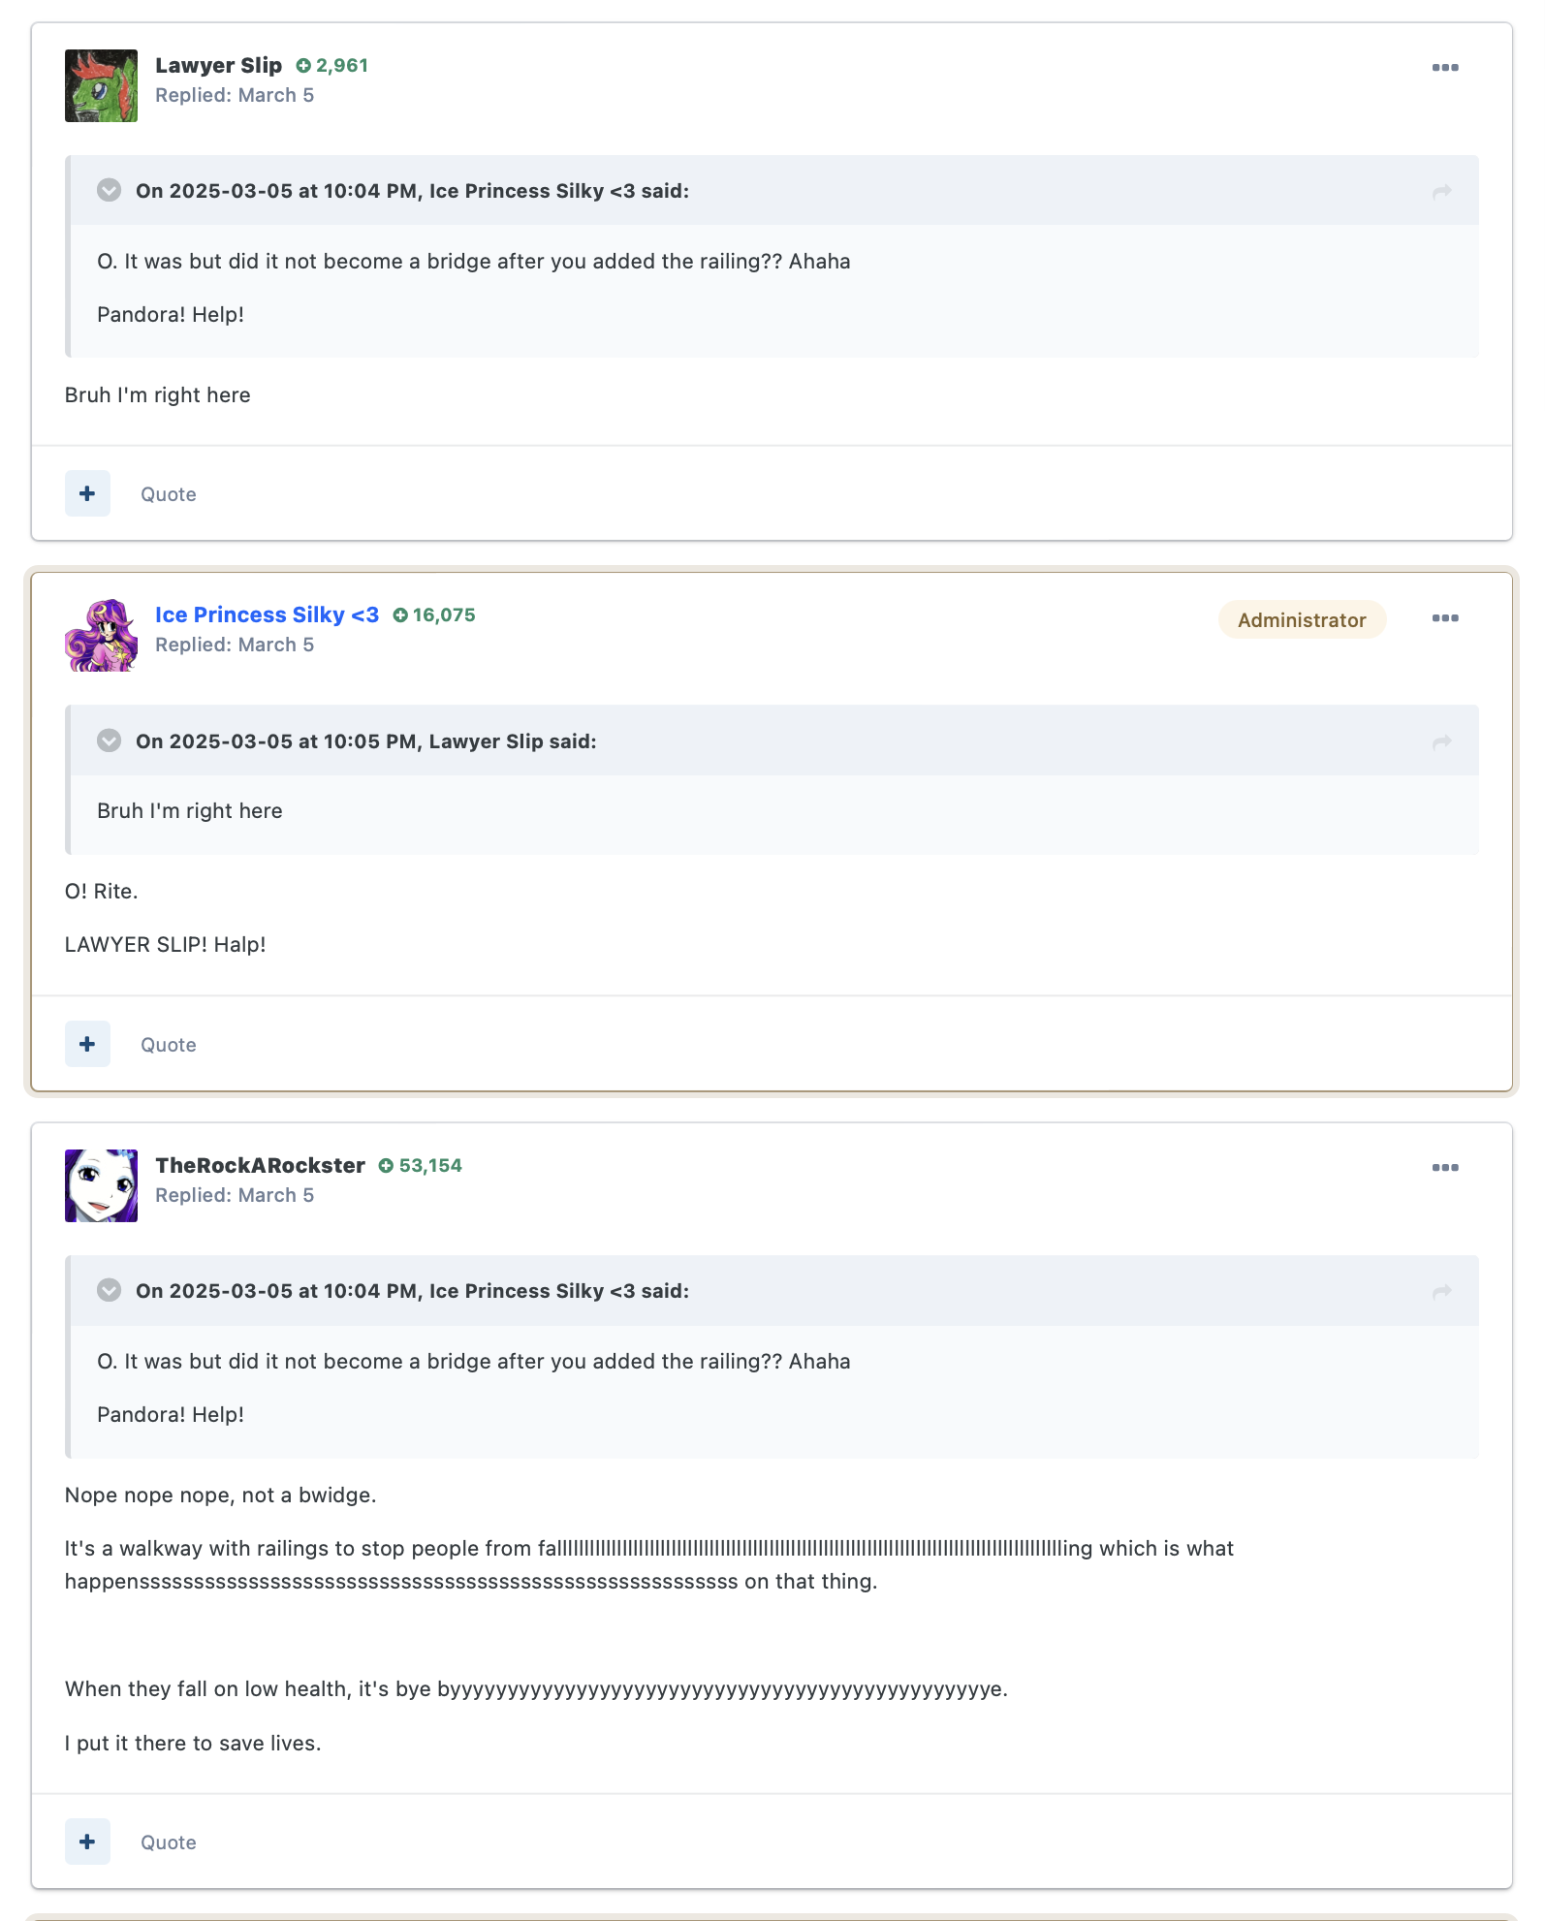Image resolution: width=1545 pixels, height=1921 pixels.
Task: Click the Administrator badge
Action: click(x=1302, y=620)
